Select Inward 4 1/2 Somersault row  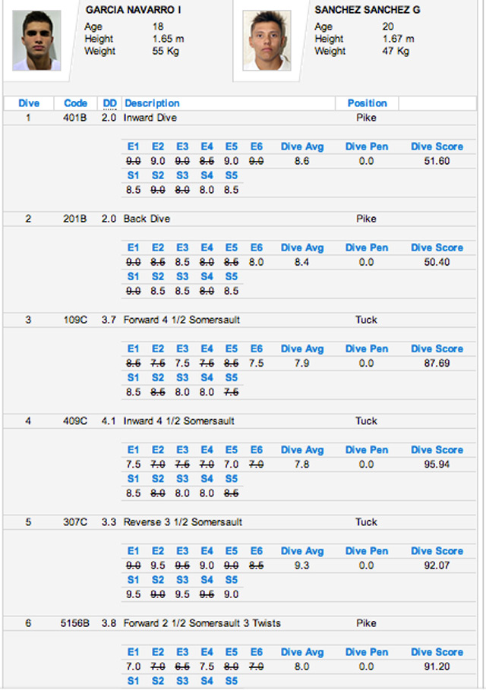click(178, 421)
